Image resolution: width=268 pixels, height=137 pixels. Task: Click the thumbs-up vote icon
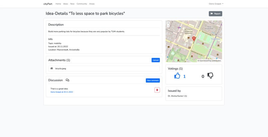coord(177,76)
